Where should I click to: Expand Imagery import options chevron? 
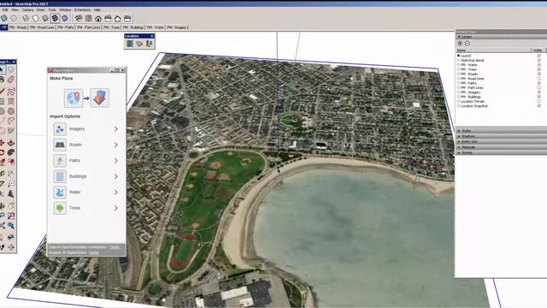[116, 129]
